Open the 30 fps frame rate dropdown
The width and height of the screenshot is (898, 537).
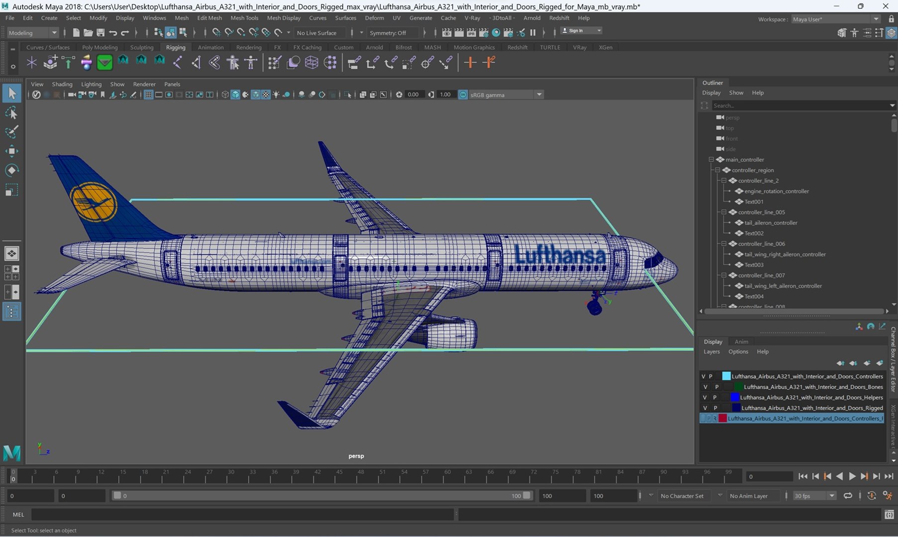point(814,496)
